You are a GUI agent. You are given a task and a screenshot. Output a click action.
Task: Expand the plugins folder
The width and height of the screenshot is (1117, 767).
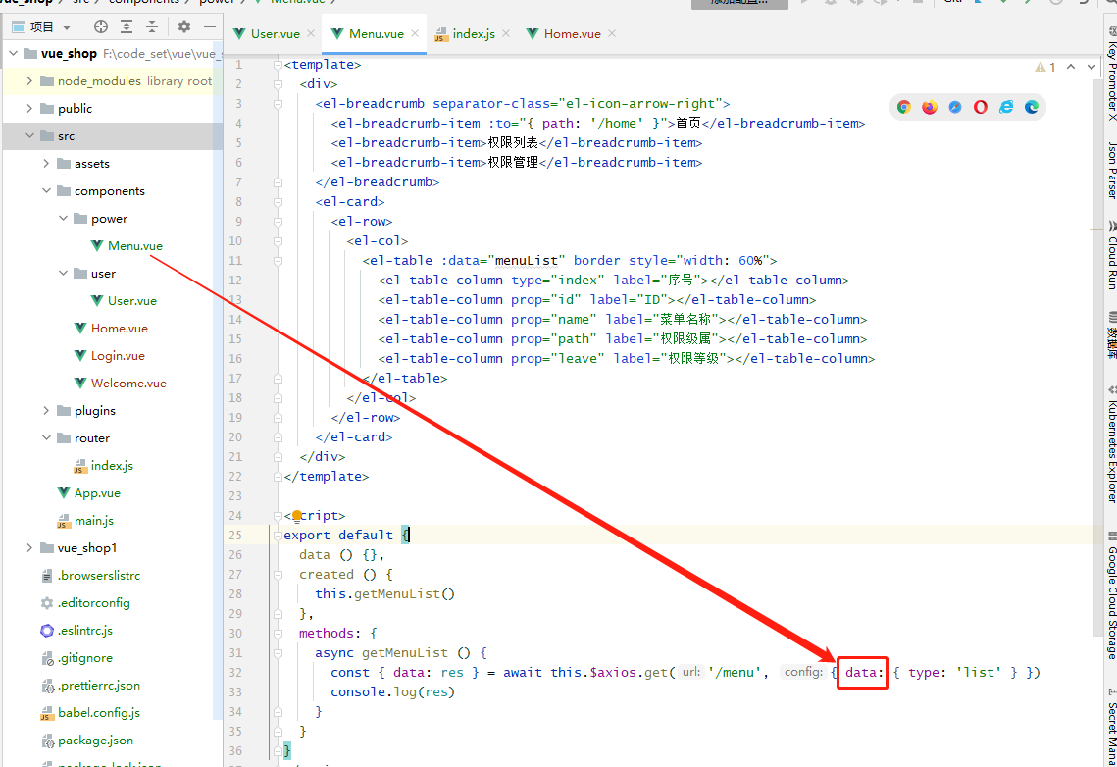tap(46, 410)
